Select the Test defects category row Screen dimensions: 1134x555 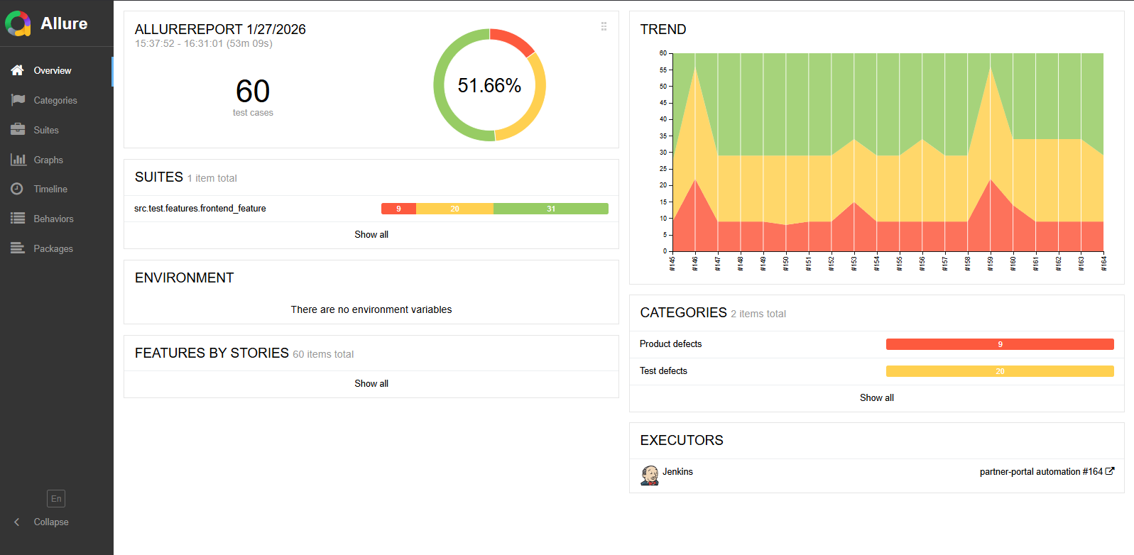[664, 371]
